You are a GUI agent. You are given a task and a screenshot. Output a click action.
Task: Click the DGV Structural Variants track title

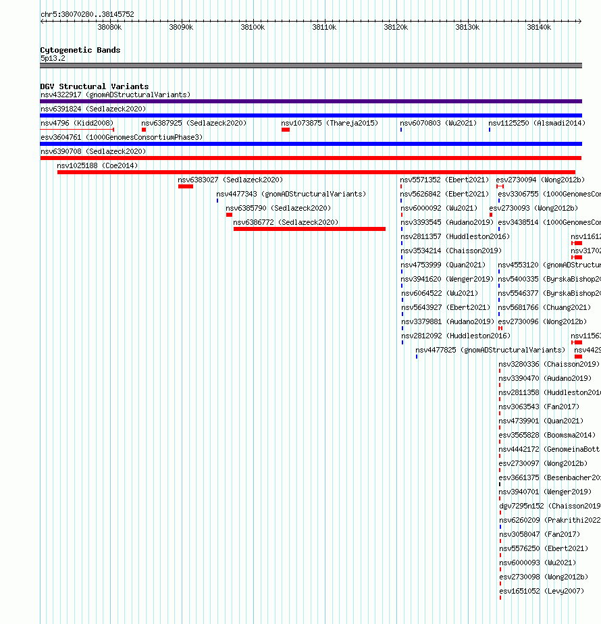(x=95, y=86)
